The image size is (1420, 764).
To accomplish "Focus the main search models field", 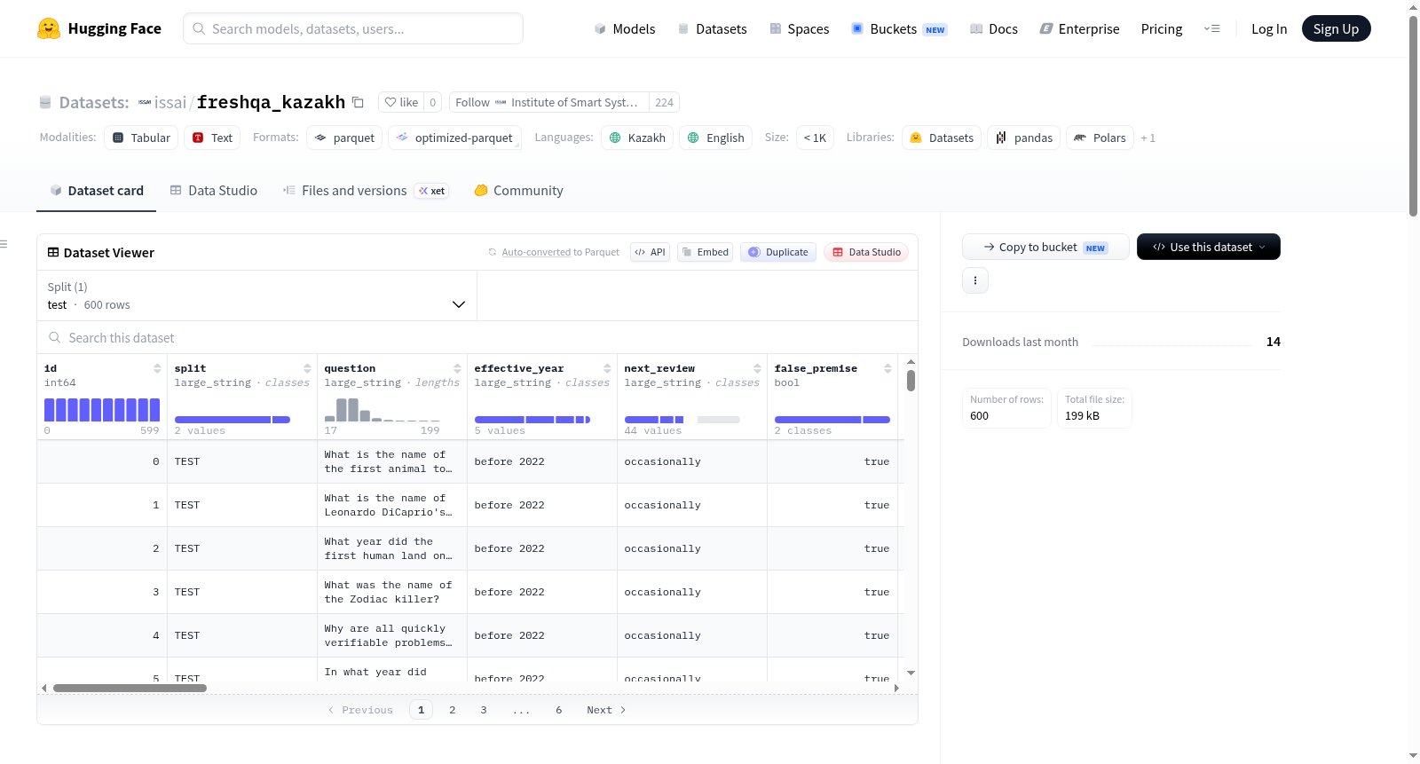I will [x=353, y=28].
